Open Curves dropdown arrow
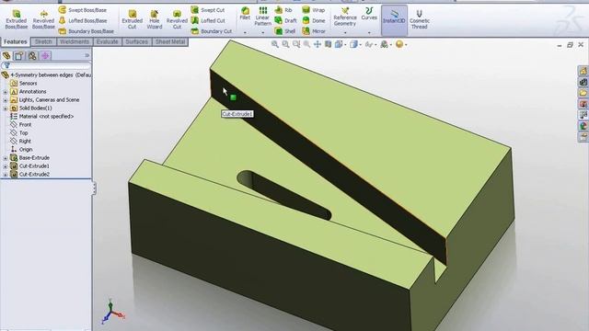The width and height of the screenshot is (589, 331). [369, 33]
